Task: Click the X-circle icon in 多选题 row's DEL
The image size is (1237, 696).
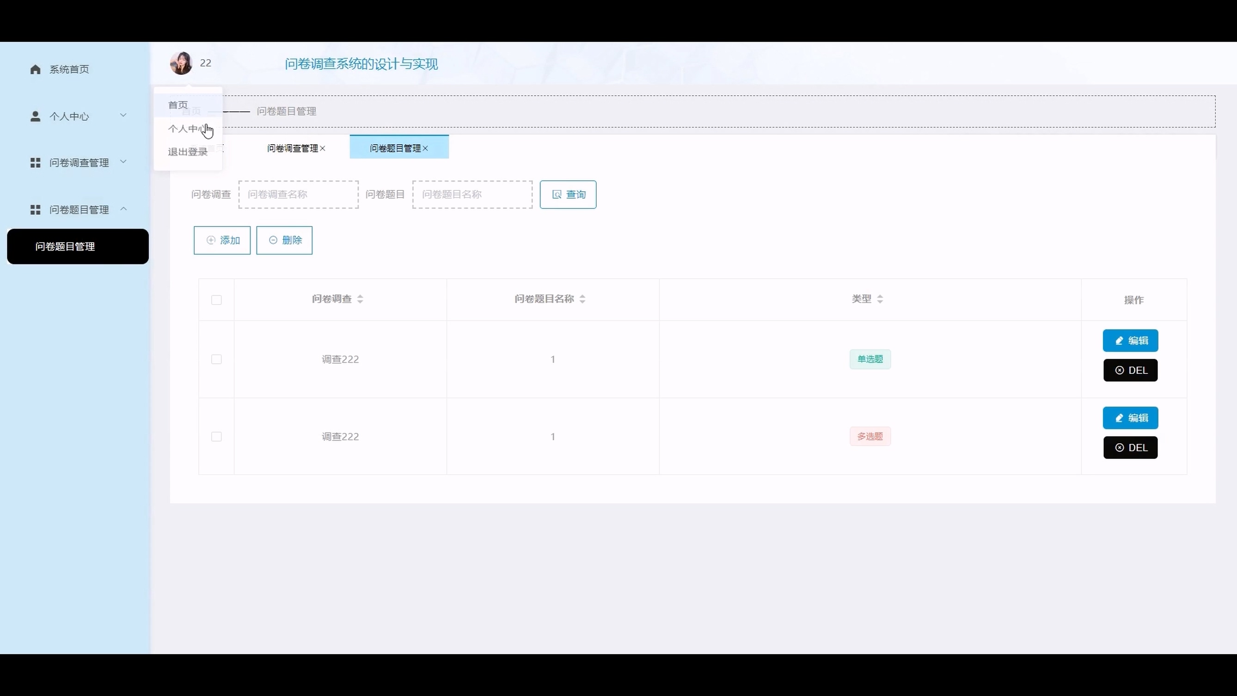Action: point(1120,448)
